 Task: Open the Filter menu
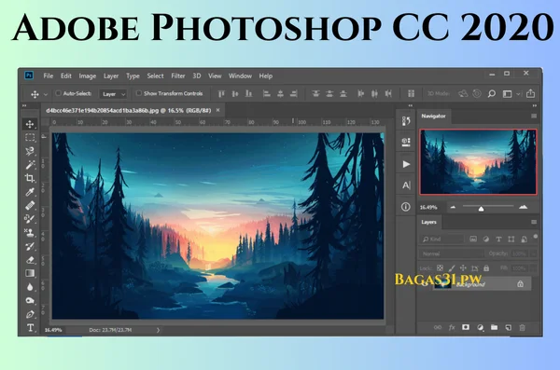point(178,76)
